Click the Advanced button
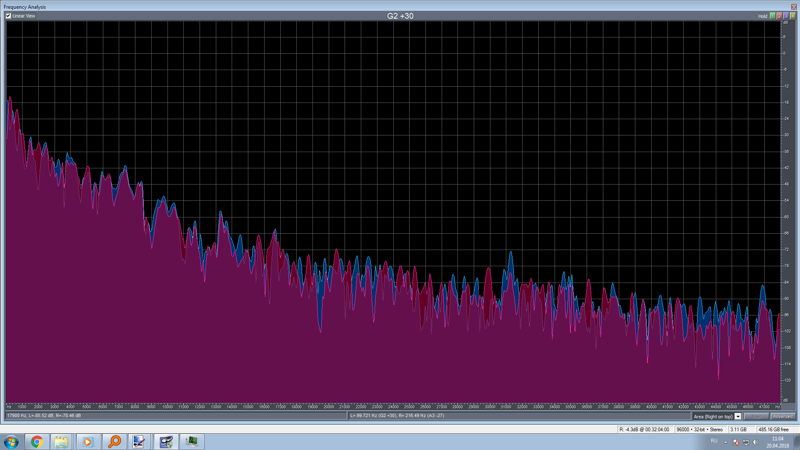This screenshot has height=450, width=800. pyautogui.click(x=782, y=416)
